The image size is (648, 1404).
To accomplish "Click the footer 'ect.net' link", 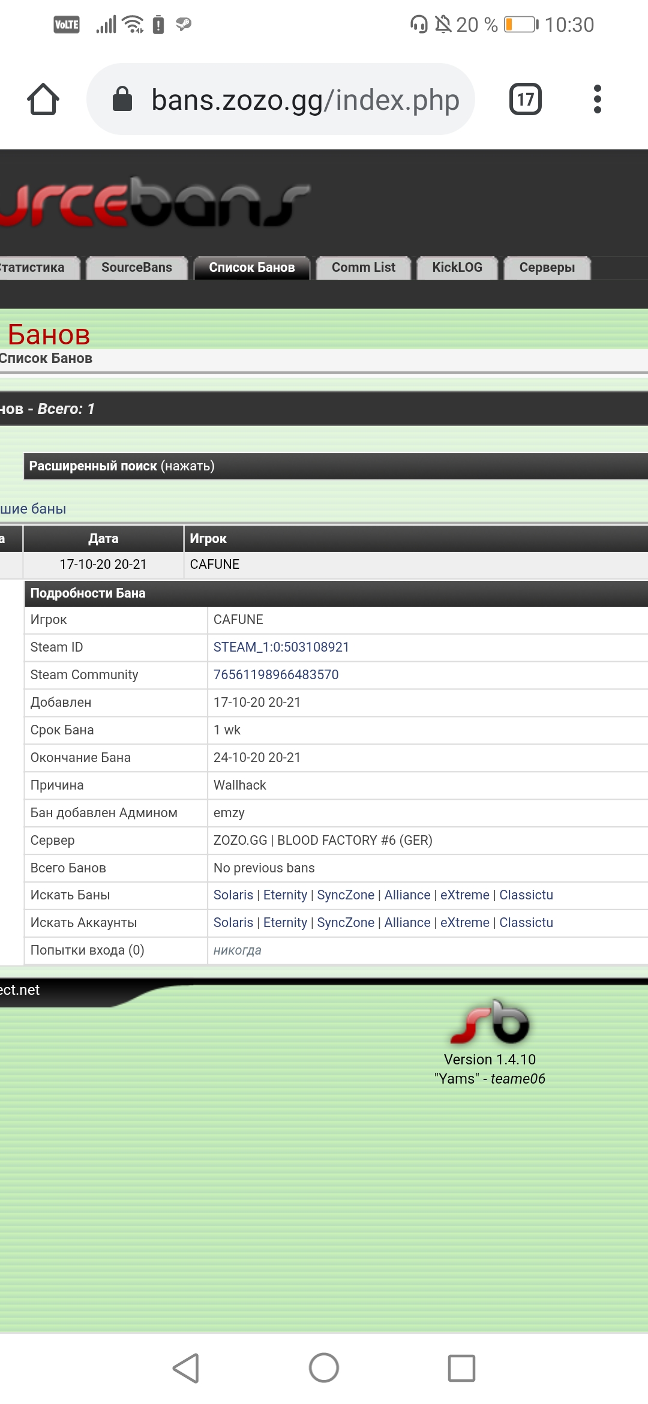I will pyautogui.click(x=20, y=990).
